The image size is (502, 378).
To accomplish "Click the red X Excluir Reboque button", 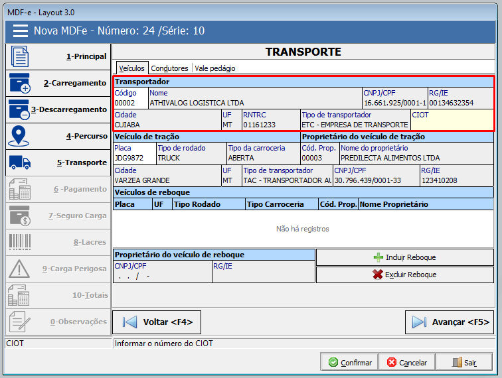I will (404, 275).
